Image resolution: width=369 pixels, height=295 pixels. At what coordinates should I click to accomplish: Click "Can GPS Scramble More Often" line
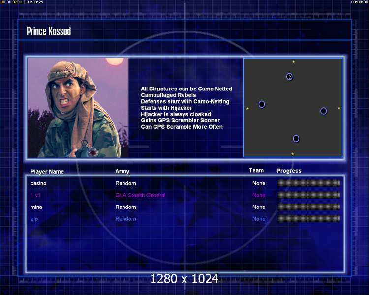click(x=182, y=127)
